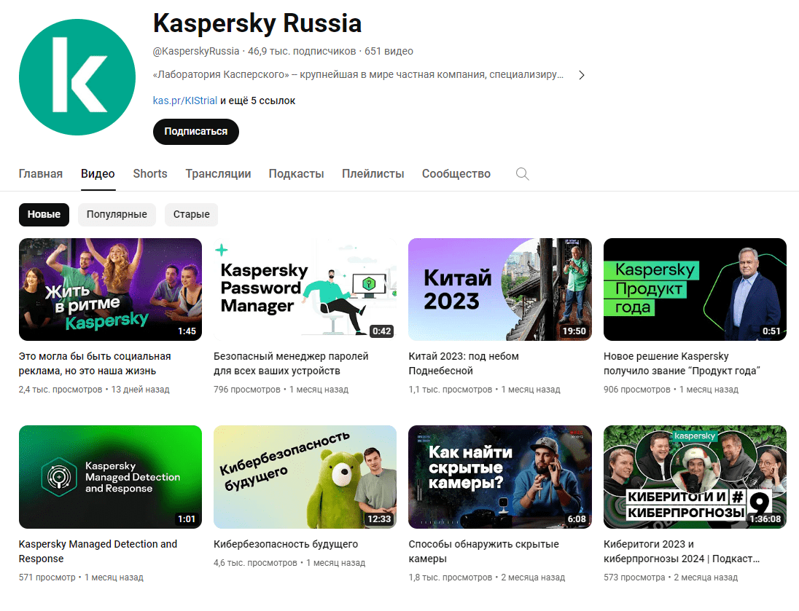Image resolution: width=799 pixels, height=611 pixels.
Task: Expand channel description with chevron arrow
Action: 582,75
